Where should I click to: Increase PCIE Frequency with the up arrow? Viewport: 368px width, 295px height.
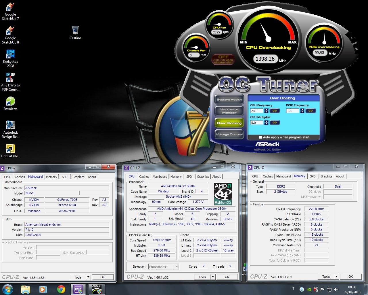coord(302,109)
